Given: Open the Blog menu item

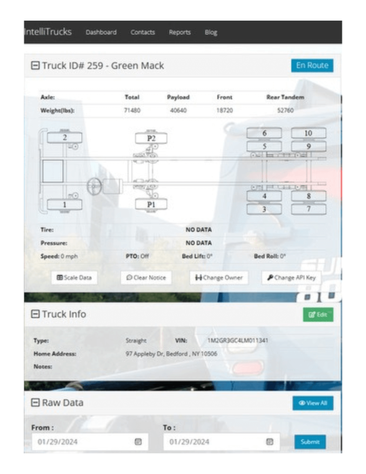Looking at the screenshot, I should [211, 32].
